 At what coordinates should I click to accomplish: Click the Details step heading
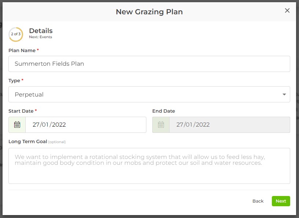(41, 31)
